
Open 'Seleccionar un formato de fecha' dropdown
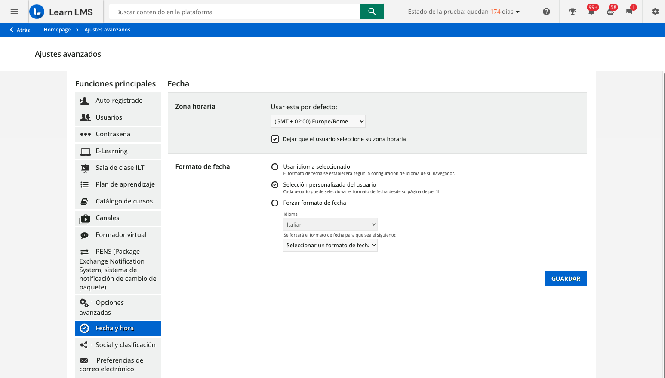330,245
